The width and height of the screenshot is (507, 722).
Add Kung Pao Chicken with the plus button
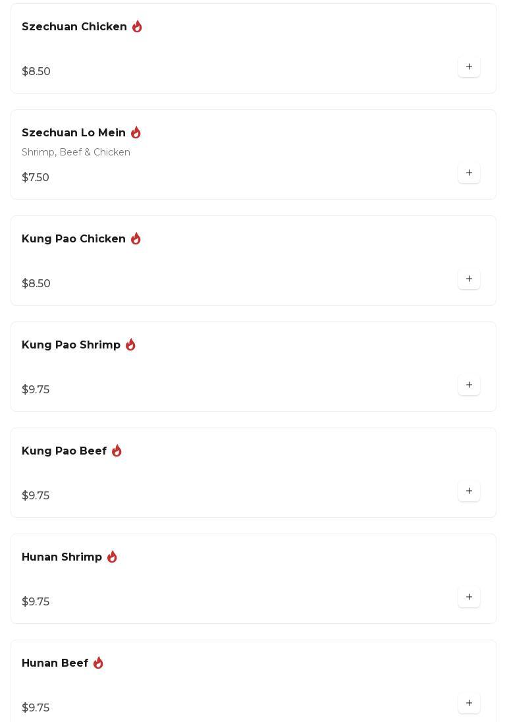pos(469,279)
